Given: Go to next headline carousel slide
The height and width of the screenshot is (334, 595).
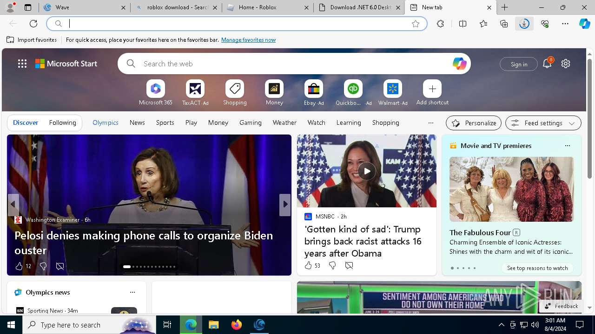Looking at the screenshot, I should pos(285,204).
